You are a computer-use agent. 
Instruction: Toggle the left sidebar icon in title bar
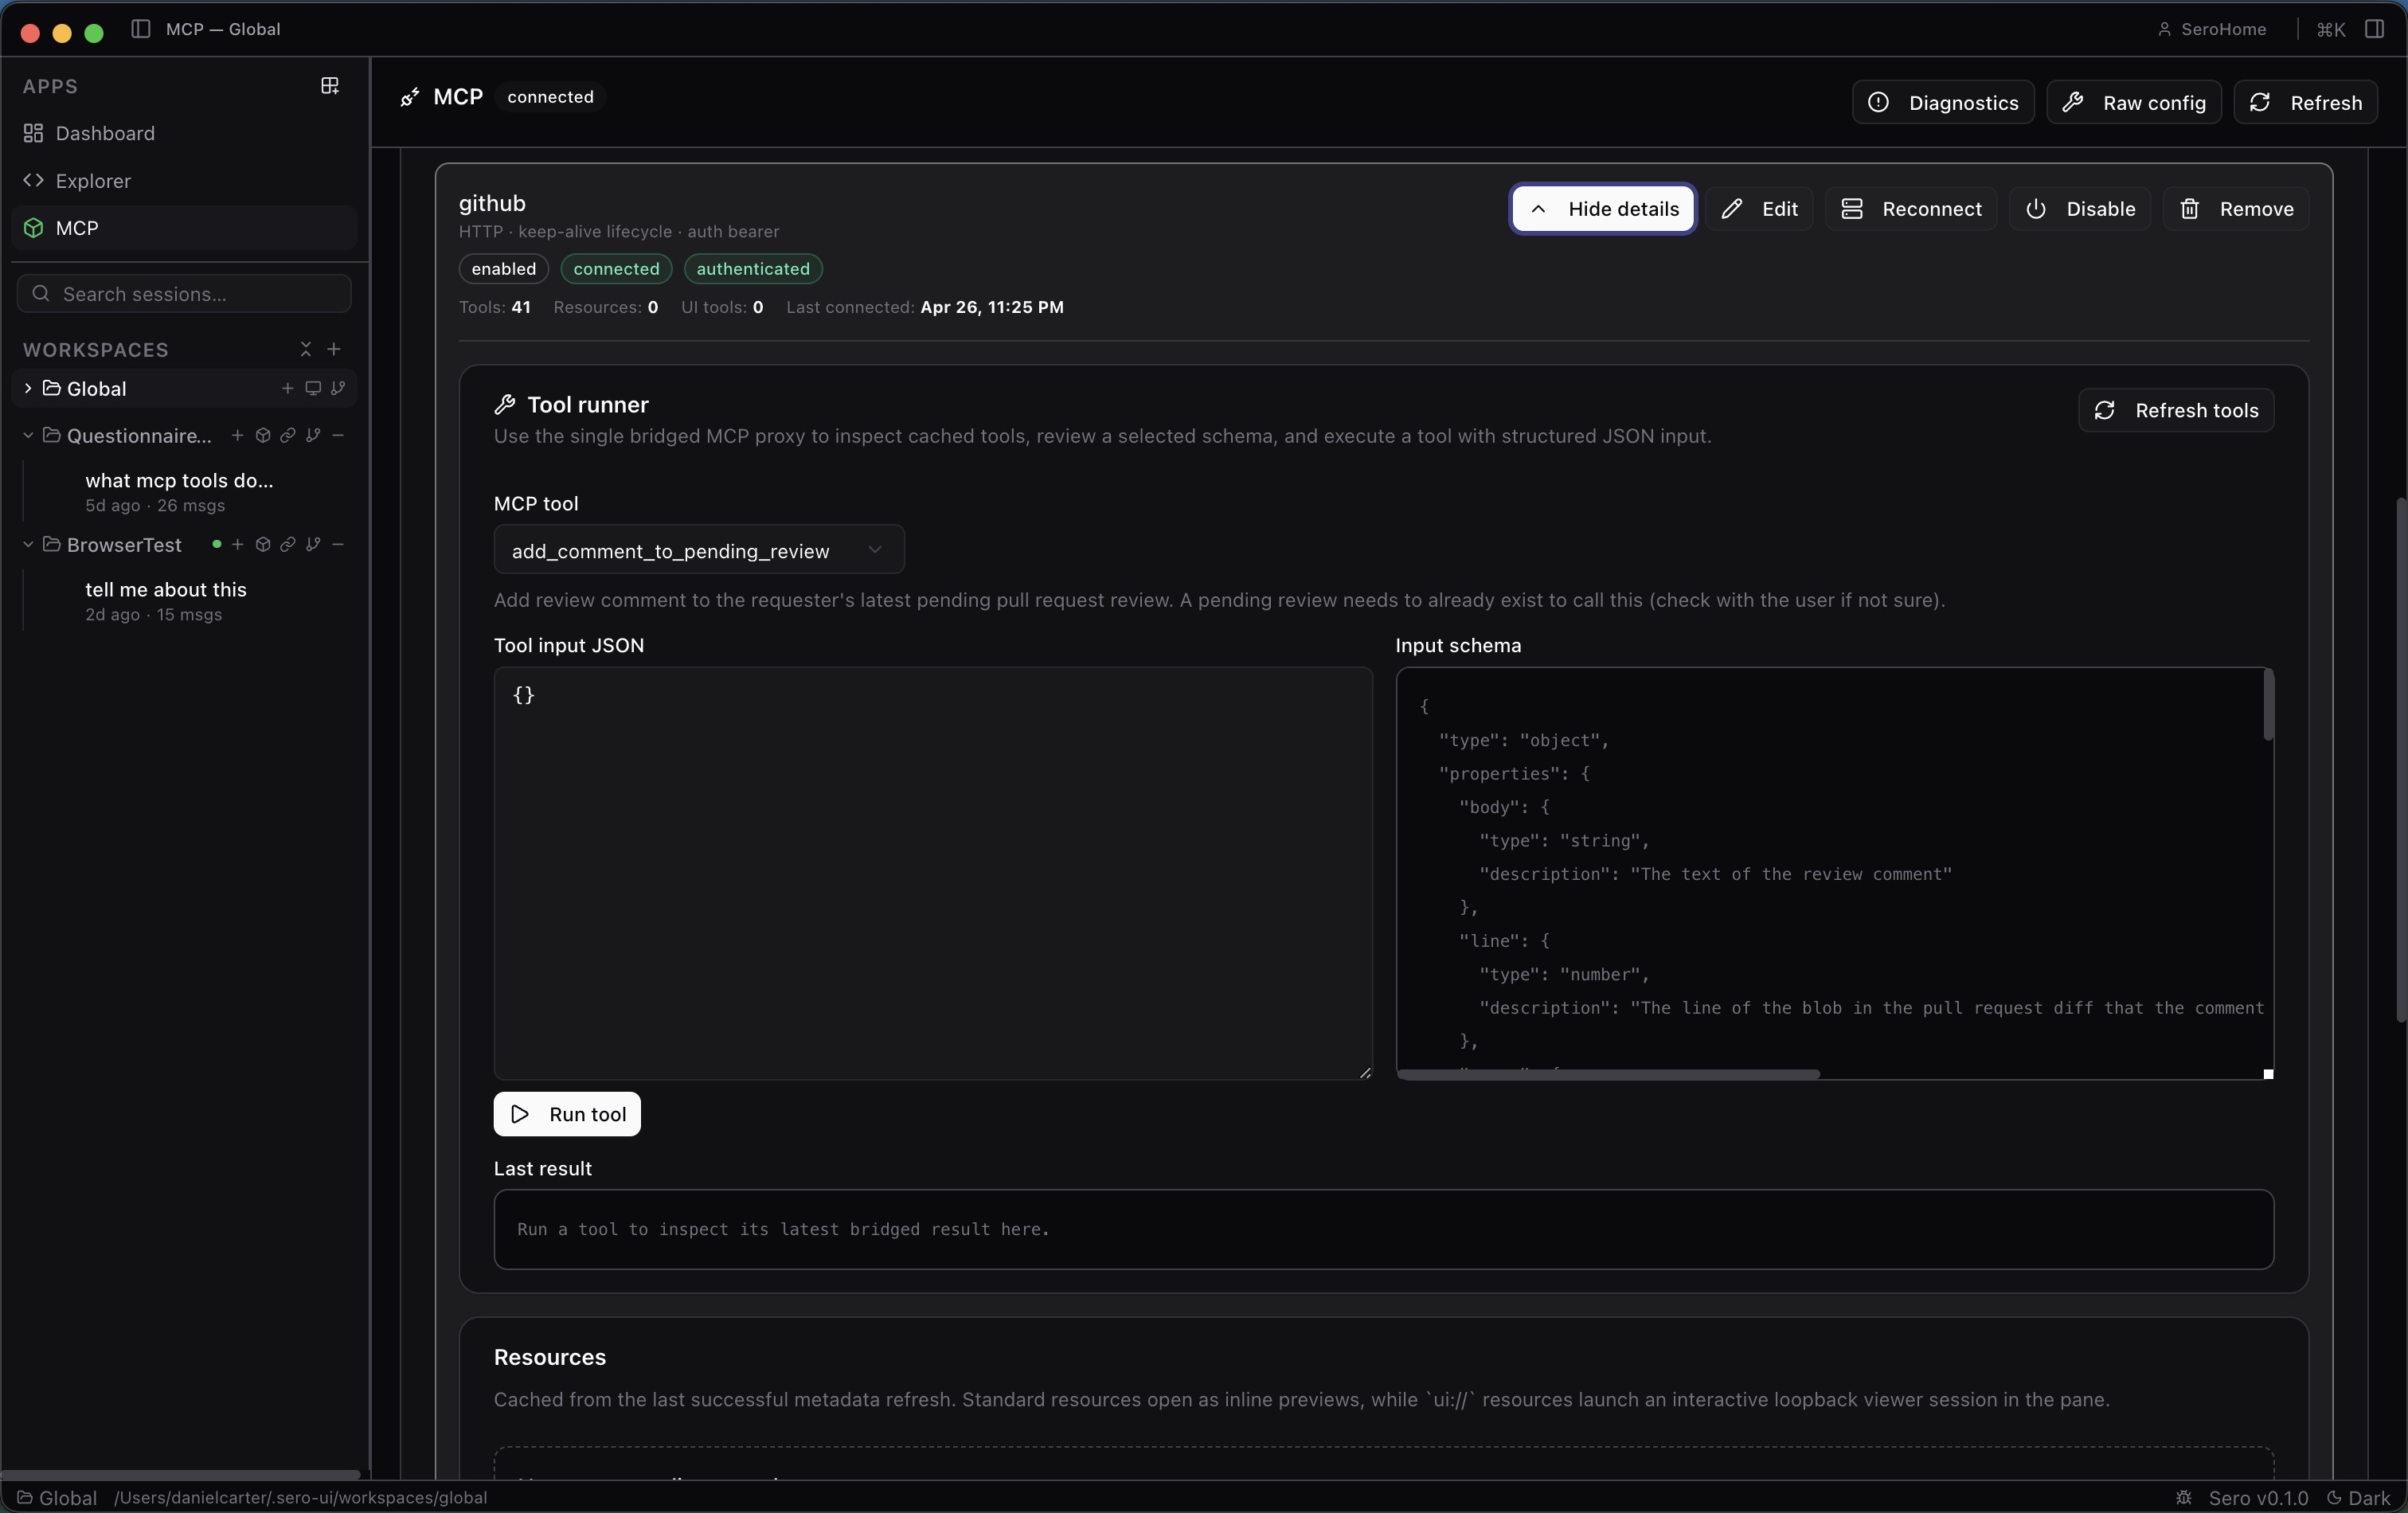(141, 29)
